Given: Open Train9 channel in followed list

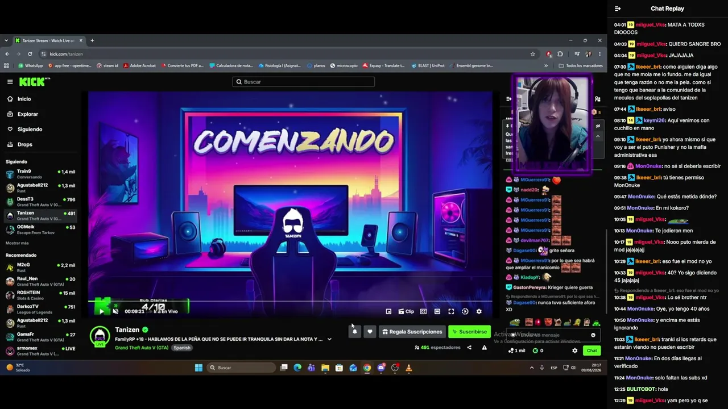Looking at the screenshot, I should [x=40, y=174].
